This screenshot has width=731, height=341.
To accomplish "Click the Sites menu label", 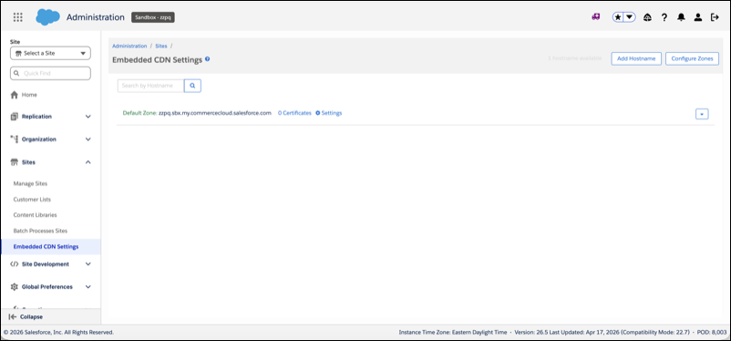I will [x=28, y=162].
